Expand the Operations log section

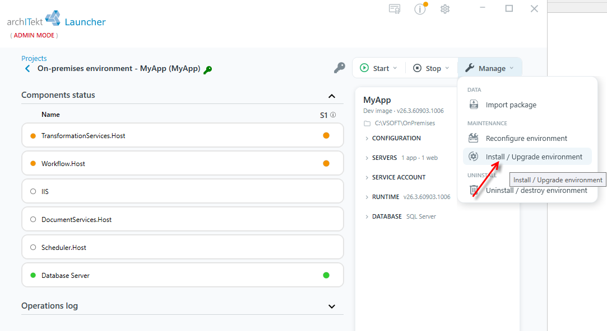332,306
